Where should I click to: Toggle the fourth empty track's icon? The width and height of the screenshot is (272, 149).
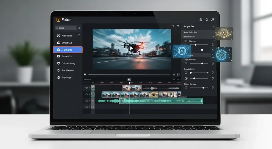[x=86, y=107]
